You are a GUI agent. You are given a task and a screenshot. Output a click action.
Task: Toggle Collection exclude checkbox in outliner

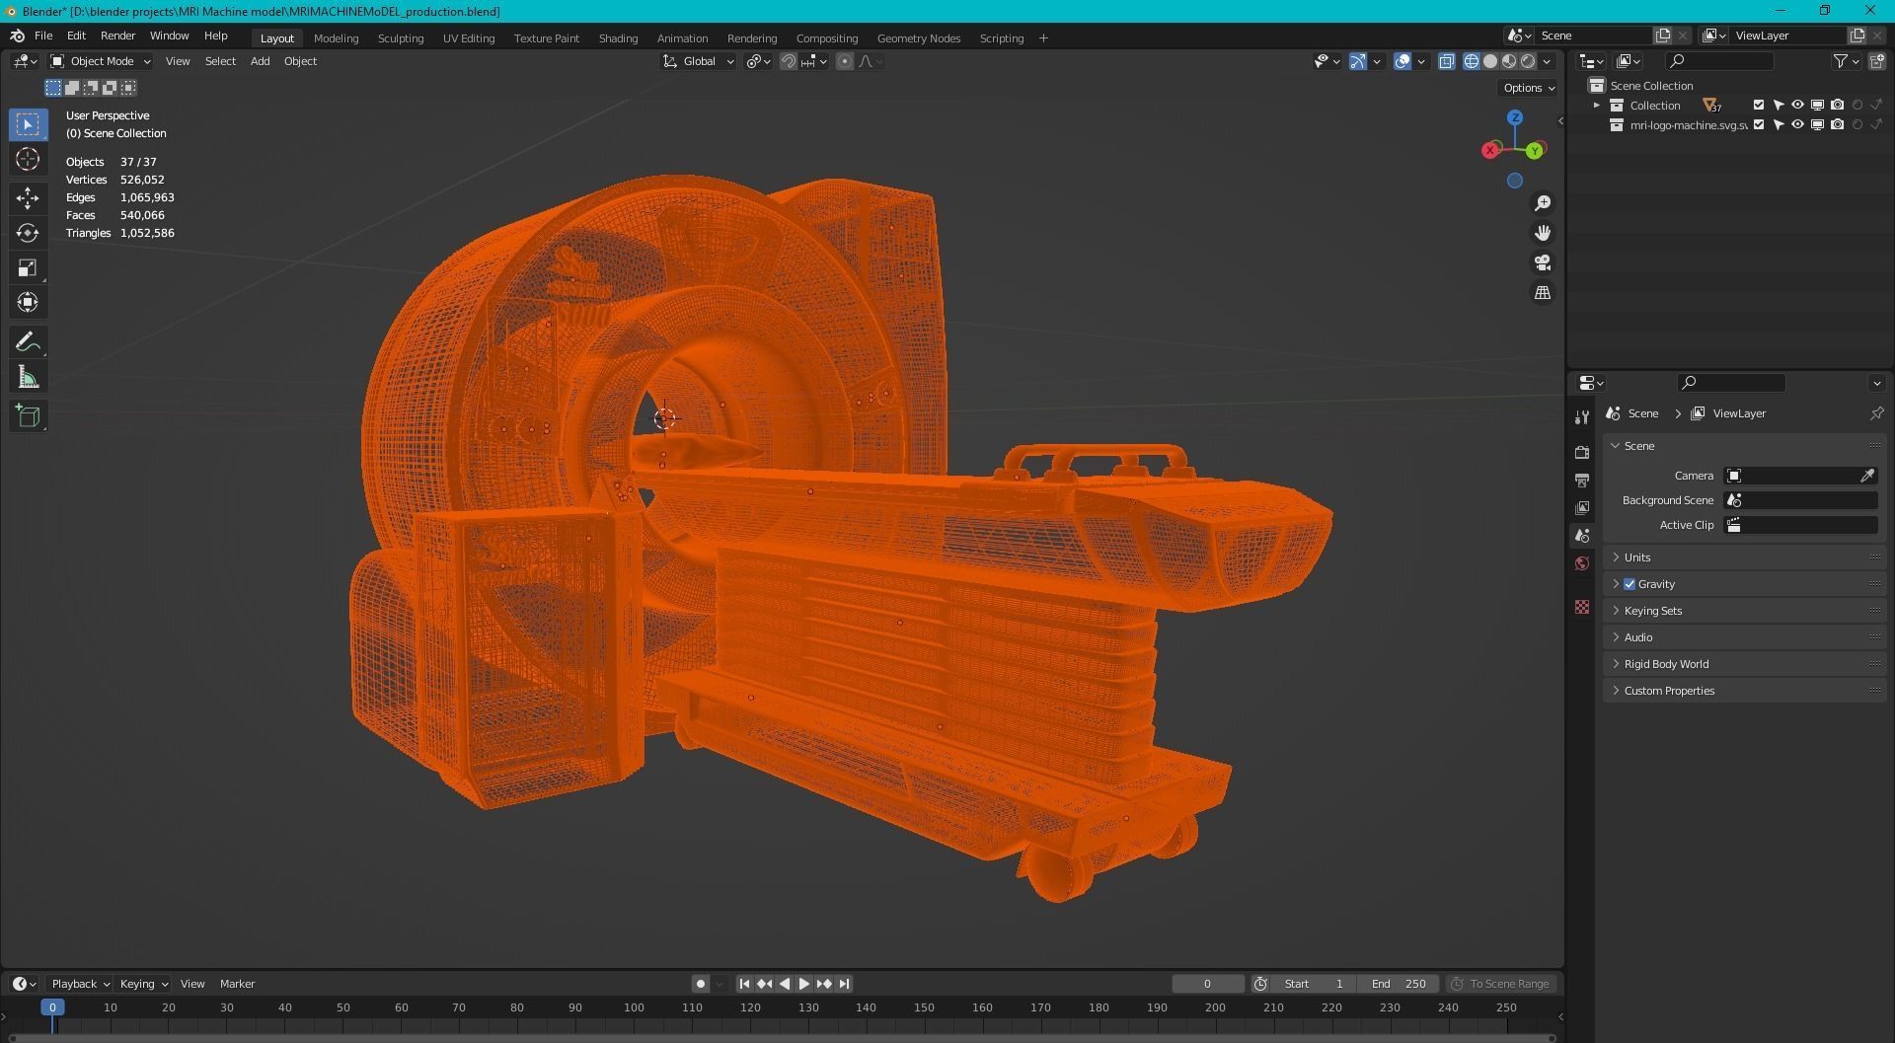coord(1758,106)
